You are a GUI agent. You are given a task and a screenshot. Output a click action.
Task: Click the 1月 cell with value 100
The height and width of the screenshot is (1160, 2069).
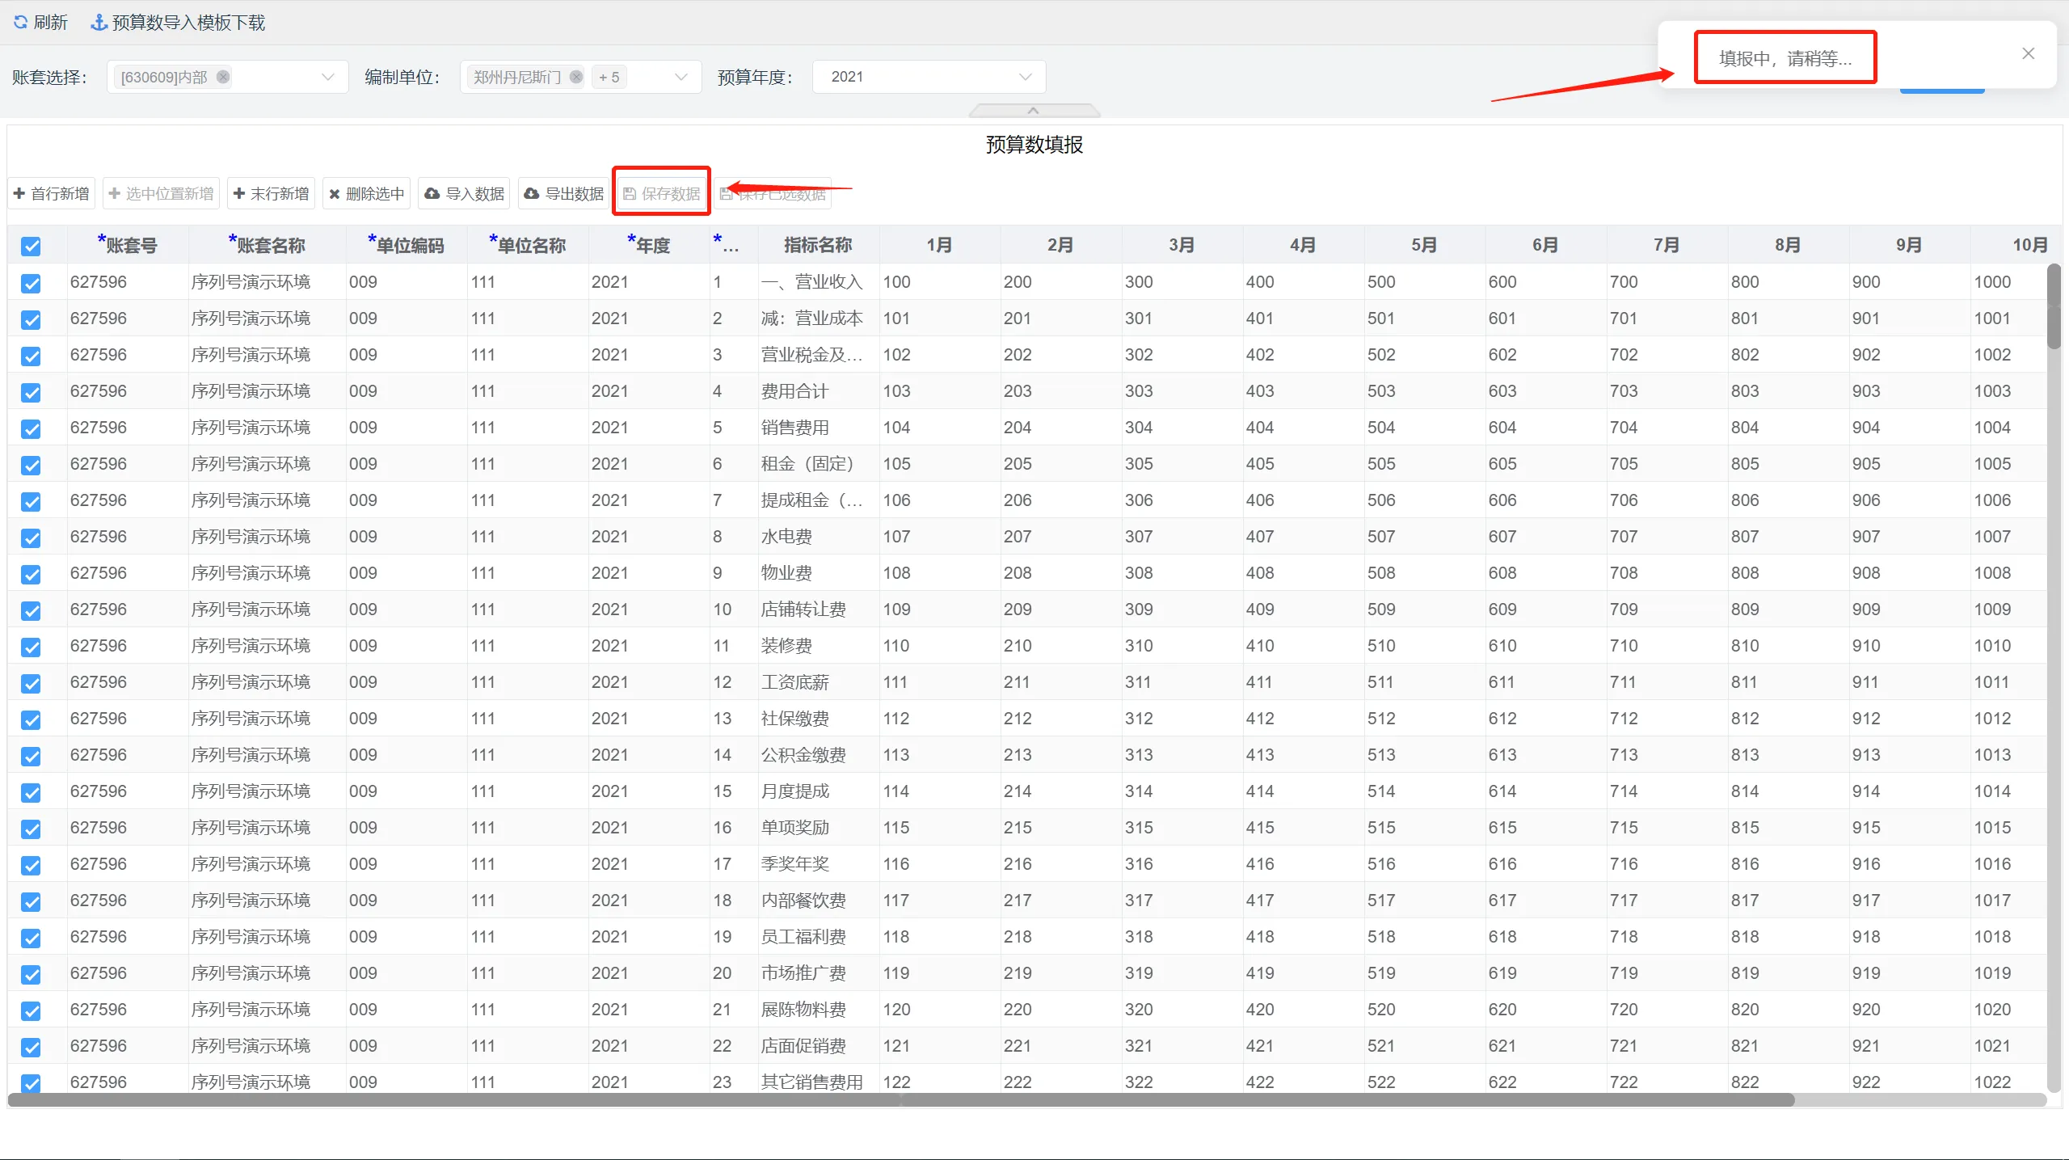click(939, 282)
